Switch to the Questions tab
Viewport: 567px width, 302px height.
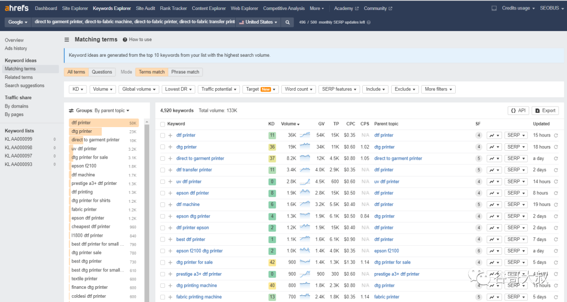coord(102,72)
